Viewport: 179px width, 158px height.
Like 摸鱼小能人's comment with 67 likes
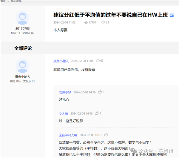[x=98, y=61]
